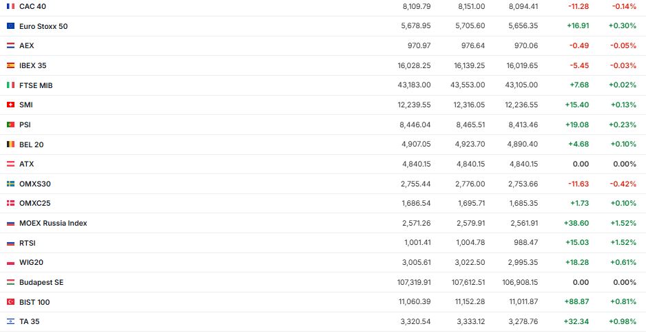Viewport: 646px width, 333px height.
Task: Open the RTSI index page
Action: point(28,243)
